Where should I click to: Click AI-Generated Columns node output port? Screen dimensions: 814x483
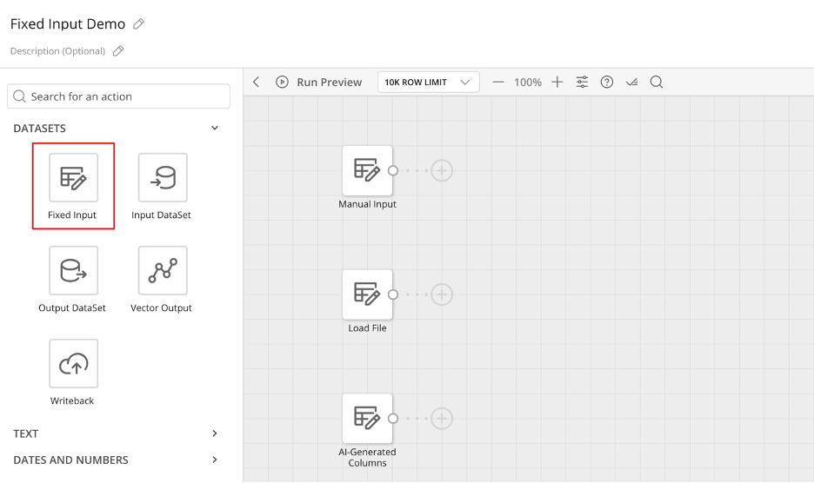coord(393,418)
